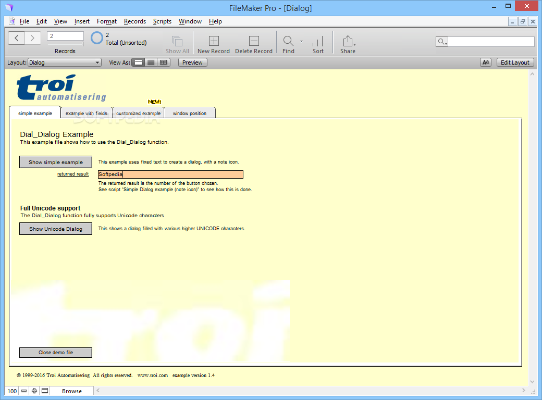Open the Insert menu
Viewport: 542px width, 400px height.
coord(82,21)
